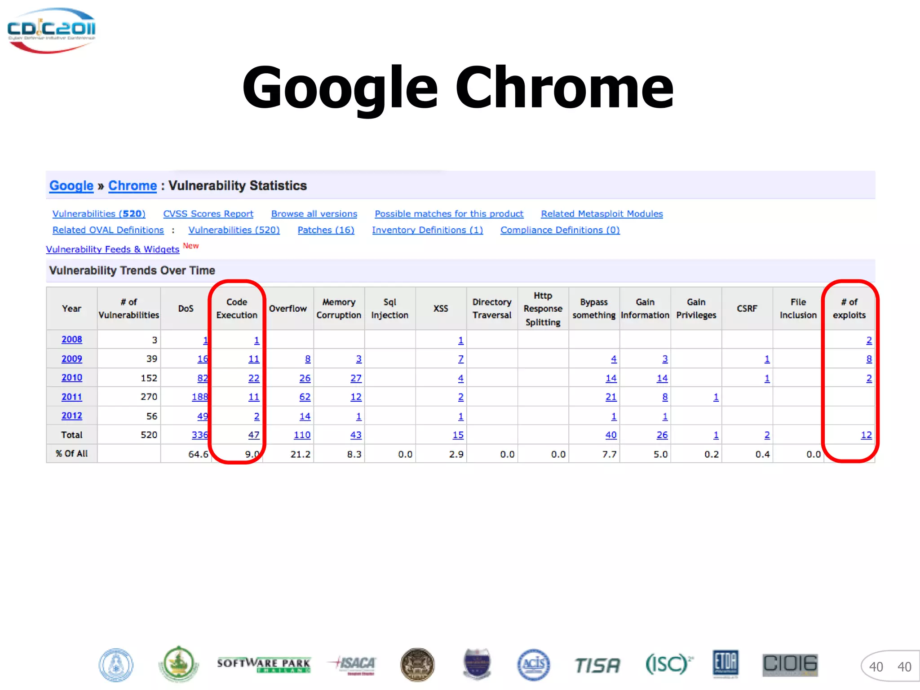Click Bypass something total 40
Screen dimensions: 920x690
point(611,435)
